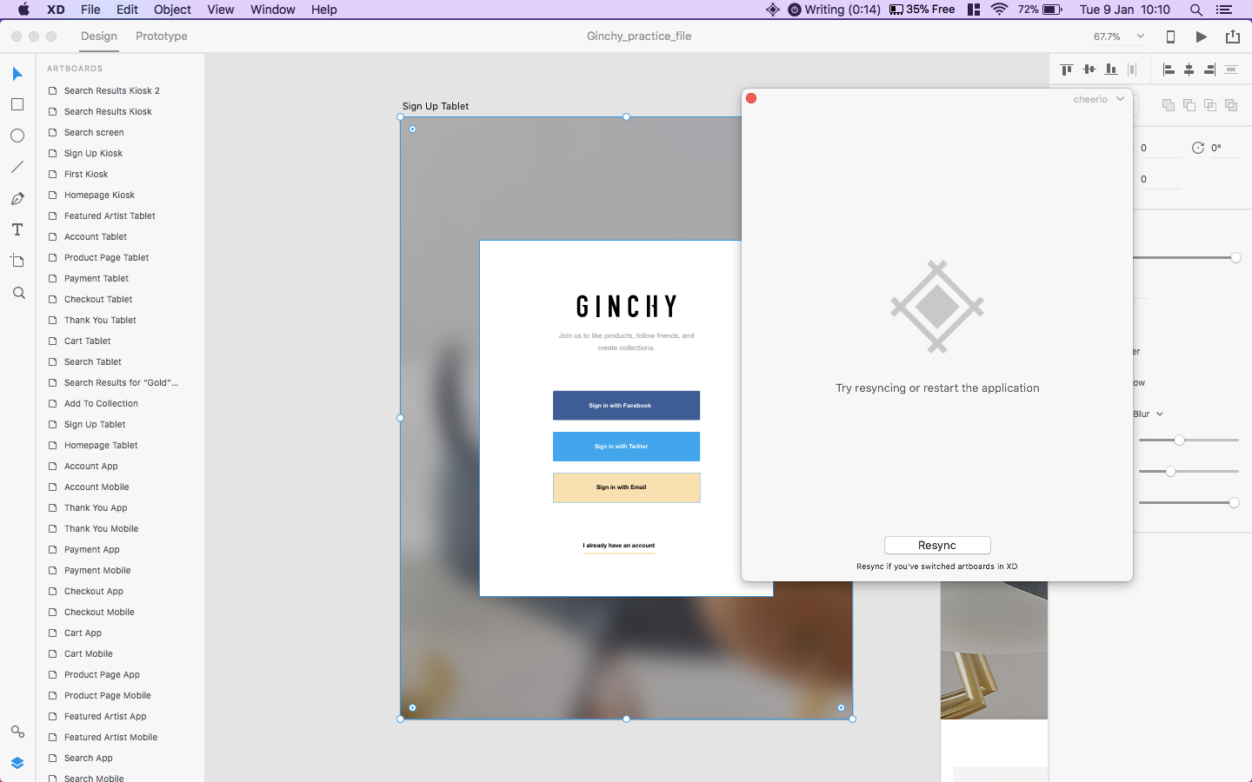Click the Resync button
This screenshot has width=1252, height=782.
(x=937, y=545)
